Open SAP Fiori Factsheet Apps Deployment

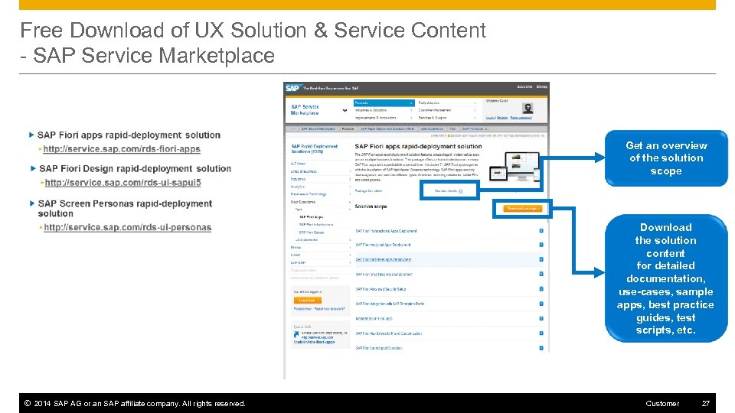(x=384, y=259)
